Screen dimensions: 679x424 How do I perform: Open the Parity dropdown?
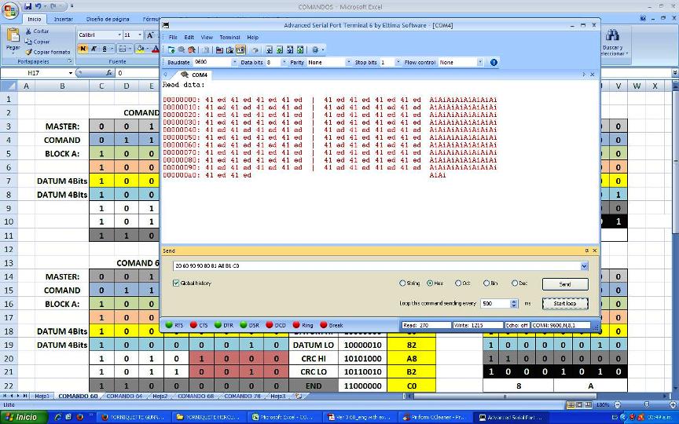tap(348, 62)
